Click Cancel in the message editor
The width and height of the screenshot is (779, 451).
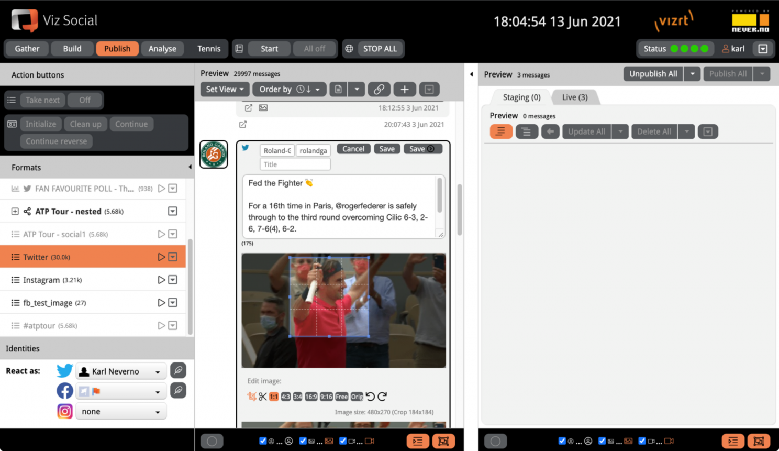(x=353, y=149)
